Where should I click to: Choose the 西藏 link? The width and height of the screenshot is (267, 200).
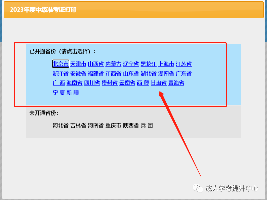(143, 83)
